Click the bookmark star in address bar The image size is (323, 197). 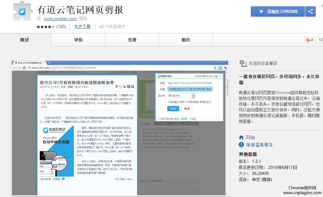pos(215,68)
